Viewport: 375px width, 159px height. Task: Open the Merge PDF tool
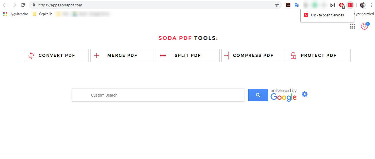(x=122, y=55)
